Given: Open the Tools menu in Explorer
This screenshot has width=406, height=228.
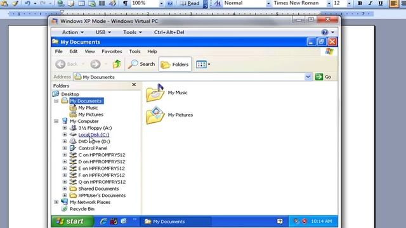Looking at the screenshot, I should [134, 51].
